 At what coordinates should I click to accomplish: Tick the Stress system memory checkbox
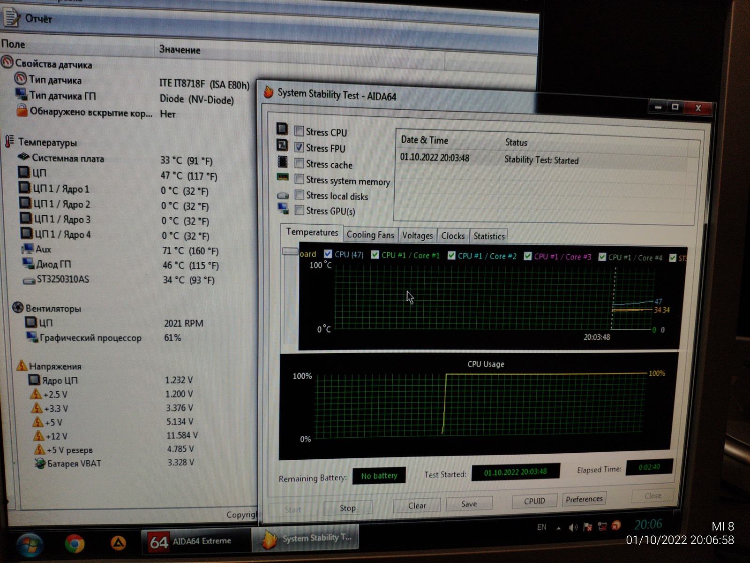[299, 179]
